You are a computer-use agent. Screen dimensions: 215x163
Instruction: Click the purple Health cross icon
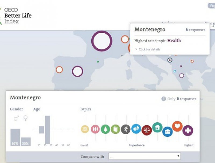[x=188, y=131]
